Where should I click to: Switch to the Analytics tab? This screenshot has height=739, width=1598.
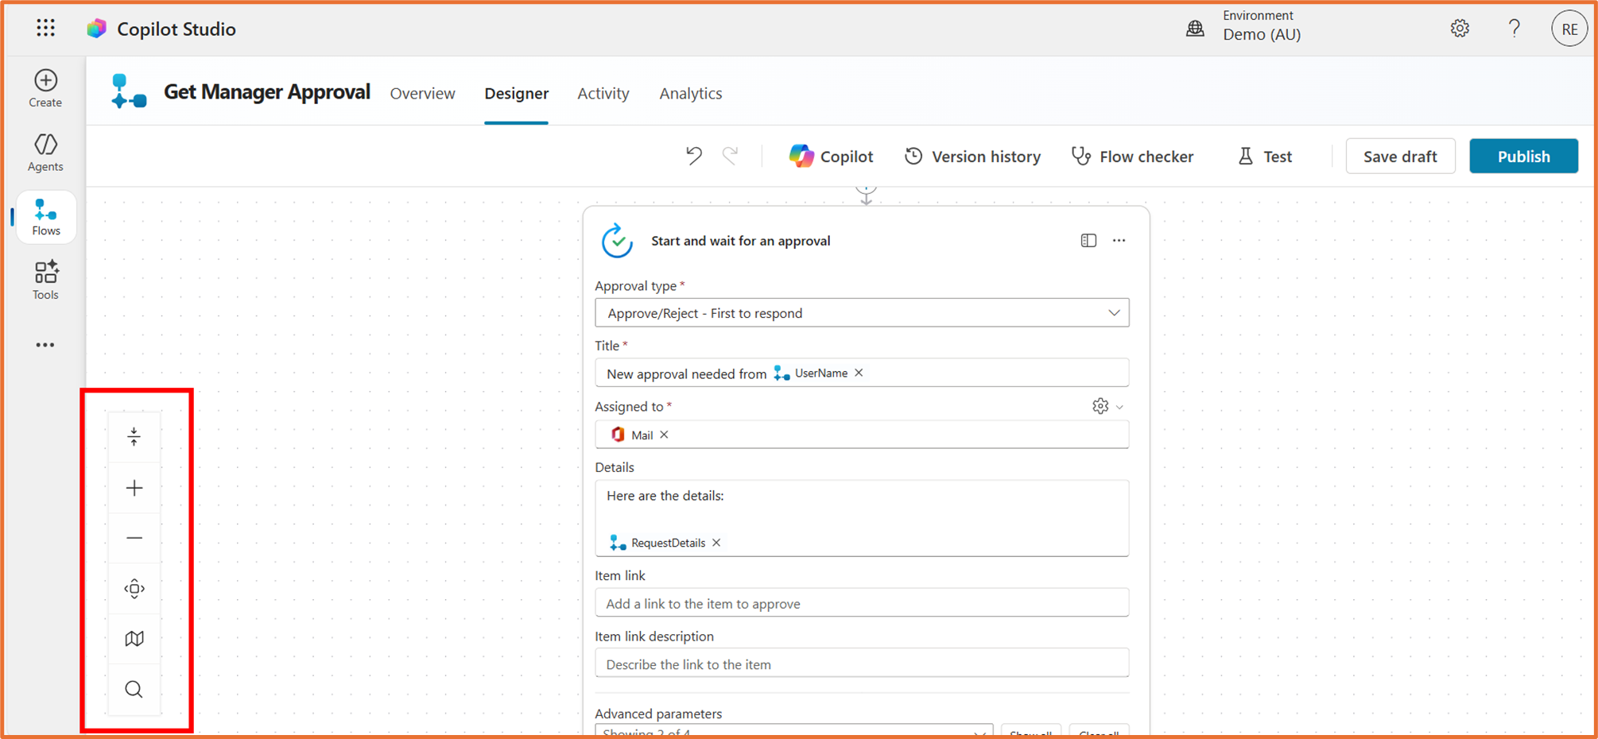[x=690, y=94]
